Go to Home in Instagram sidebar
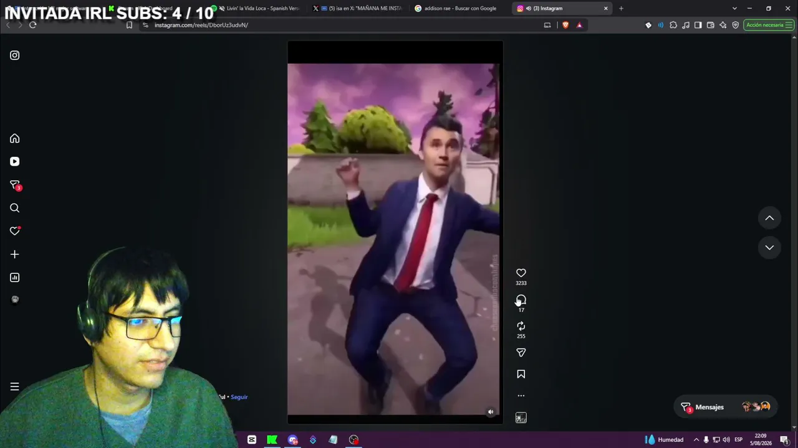This screenshot has width=798, height=448. (x=14, y=139)
